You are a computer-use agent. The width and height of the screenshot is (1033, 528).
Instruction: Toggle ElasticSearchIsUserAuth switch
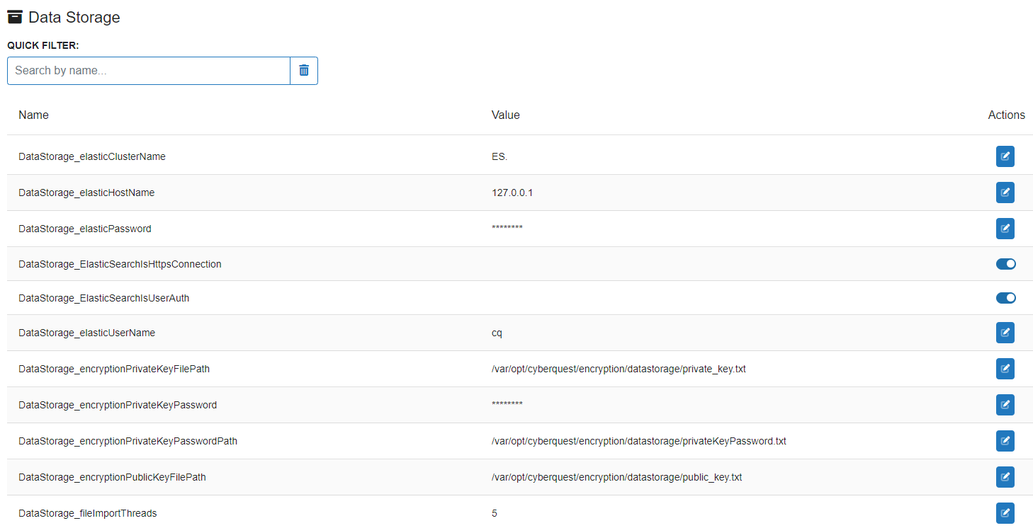coord(1005,298)
